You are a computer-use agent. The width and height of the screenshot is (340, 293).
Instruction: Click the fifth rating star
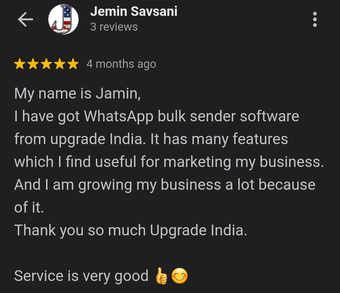pos(73,64)
